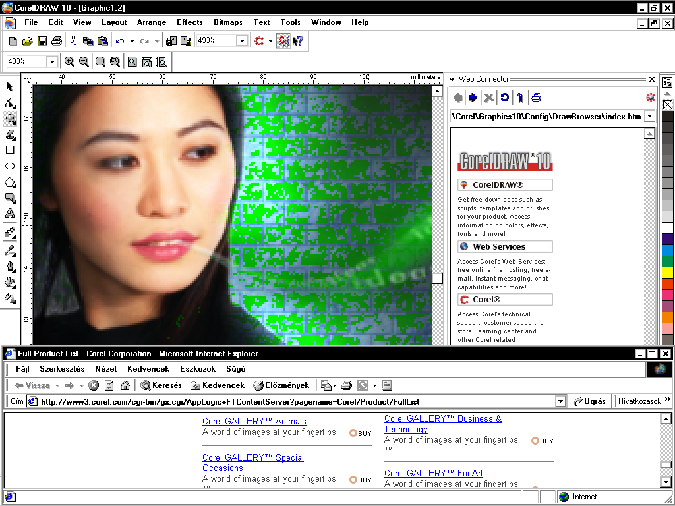The height and width of the screenshot is (506, 675).
Task: Click the Corel GALLERY Special Occasions link
Action: pyautogui.click(x=253, y=463)
